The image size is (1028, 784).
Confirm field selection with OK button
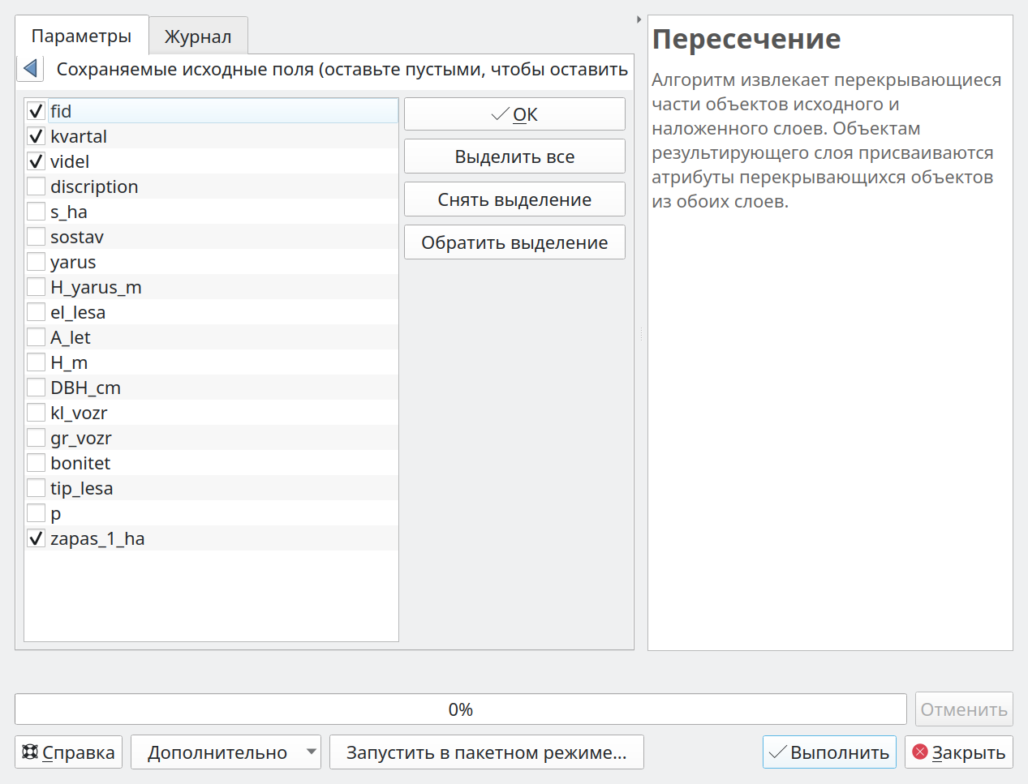(x=514, y=114)
